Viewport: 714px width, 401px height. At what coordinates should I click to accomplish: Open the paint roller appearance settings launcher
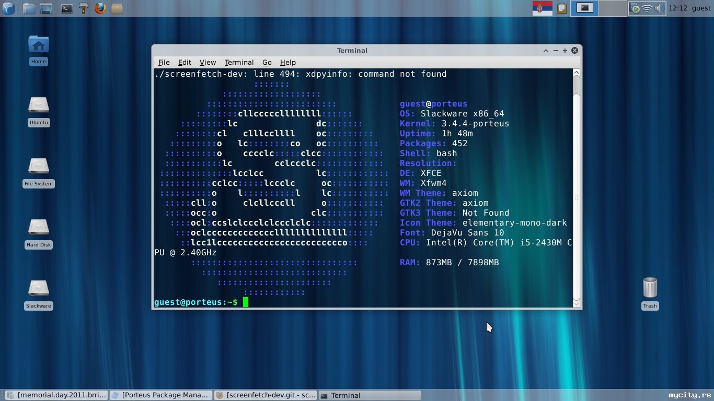click(x=83, y=8)
